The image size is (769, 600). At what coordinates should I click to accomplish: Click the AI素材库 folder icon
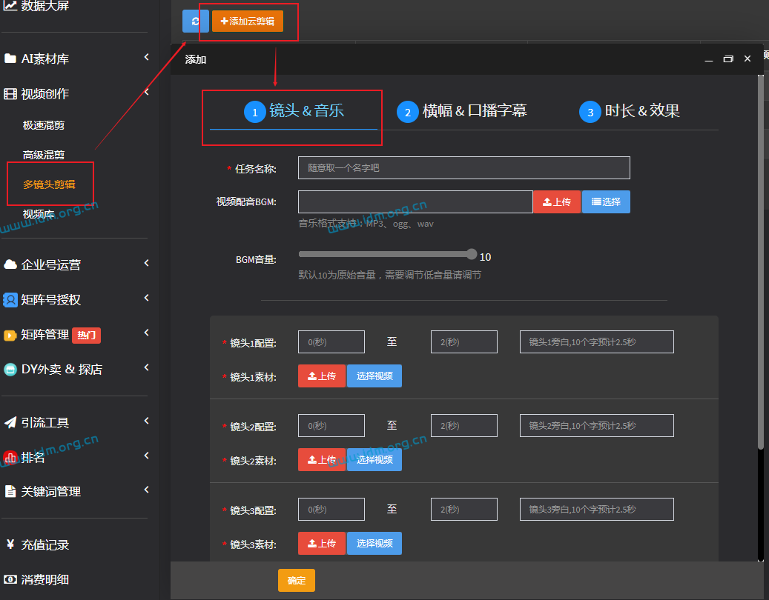pos(10,59)
